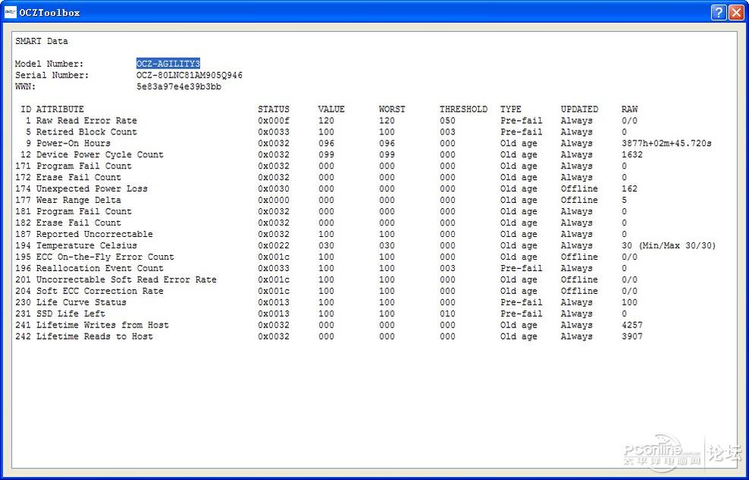This screenshot has height=480, width=749.
Task: Click Life Curve Status attribute
Action: tap(81, 302)
